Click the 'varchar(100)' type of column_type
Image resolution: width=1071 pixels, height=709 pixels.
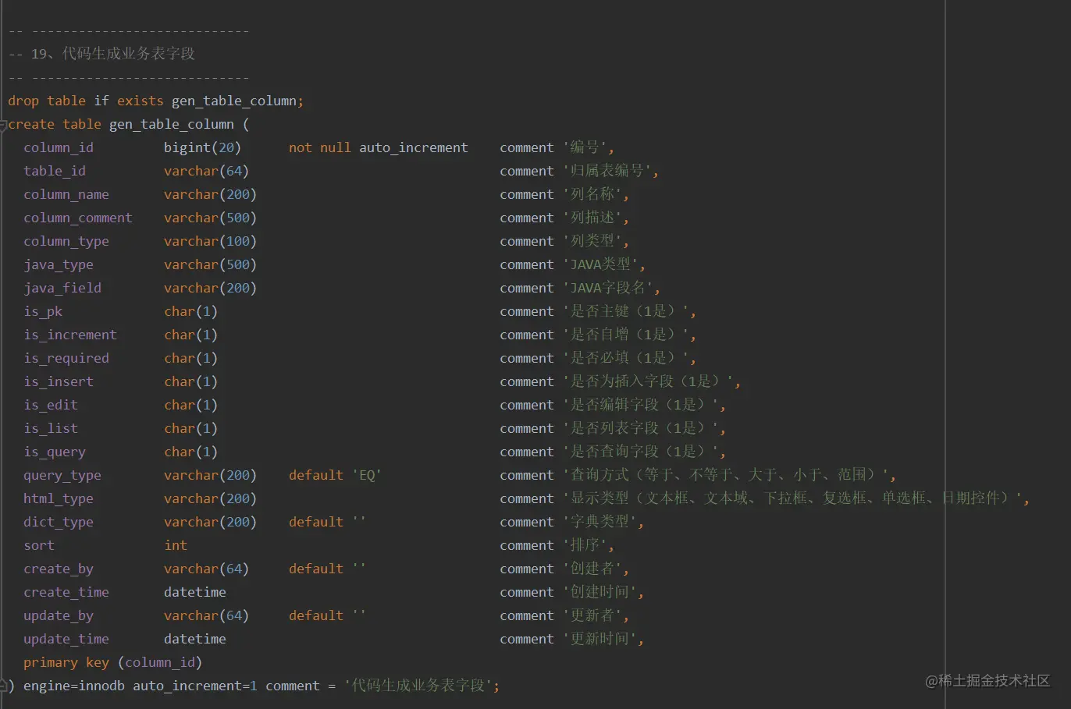[x=210, y=242]
